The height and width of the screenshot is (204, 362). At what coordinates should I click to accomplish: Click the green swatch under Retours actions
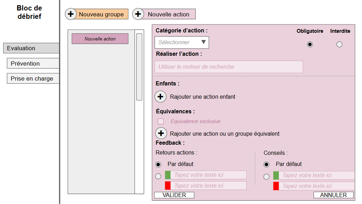pyautogui.click(x=168, y=175)
